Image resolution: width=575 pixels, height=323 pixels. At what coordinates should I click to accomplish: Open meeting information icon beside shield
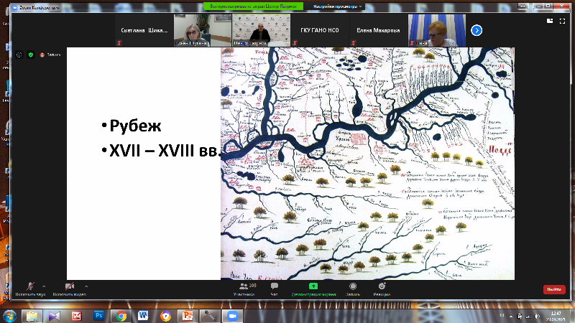pos(19,55)
